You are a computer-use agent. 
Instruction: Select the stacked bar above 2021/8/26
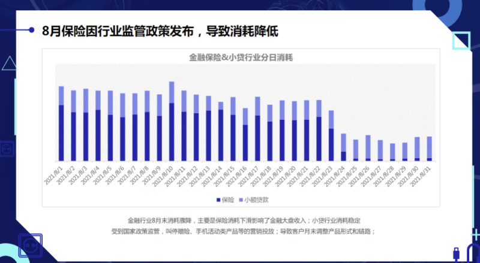368,148
